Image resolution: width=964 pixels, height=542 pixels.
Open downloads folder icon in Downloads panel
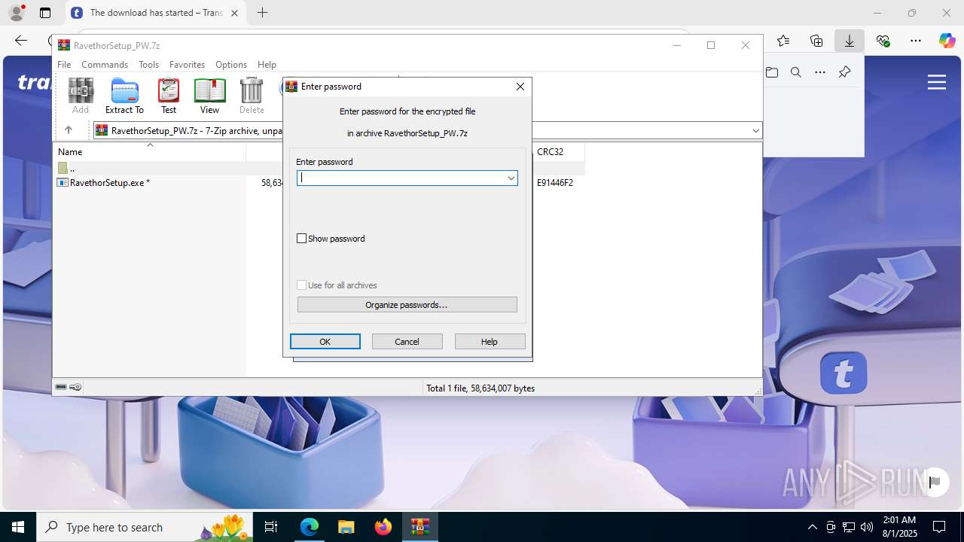click(x=772, y=72)
